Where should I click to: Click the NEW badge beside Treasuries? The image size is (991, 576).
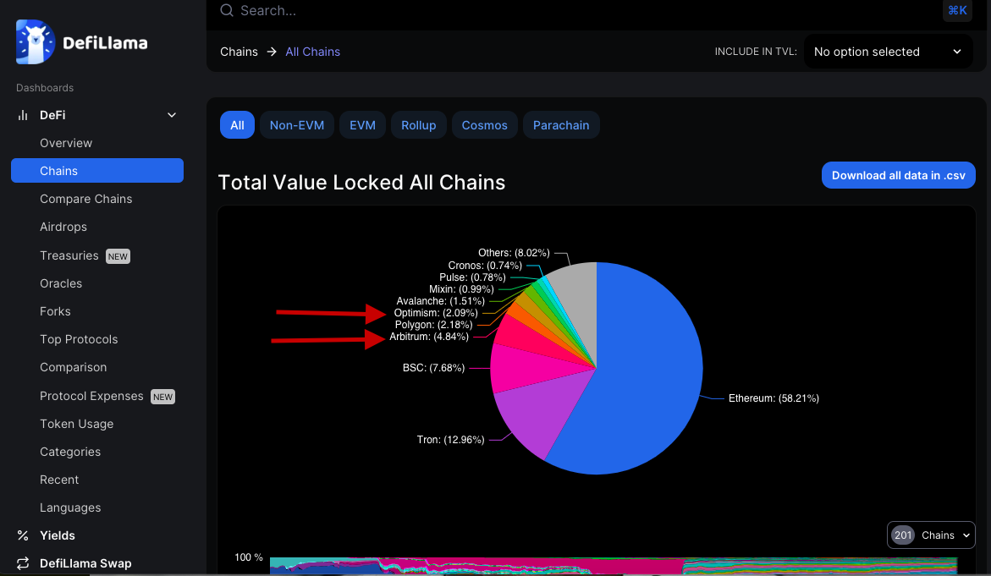(118, 256)
